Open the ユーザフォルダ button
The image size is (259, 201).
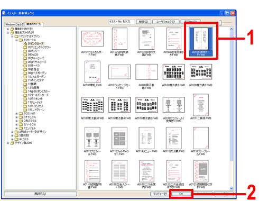tap(166, 22)
